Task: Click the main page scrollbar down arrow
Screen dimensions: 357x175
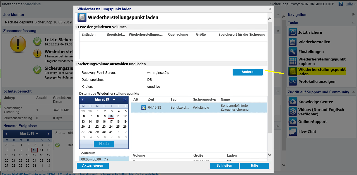Action: (x=284, y=165)
